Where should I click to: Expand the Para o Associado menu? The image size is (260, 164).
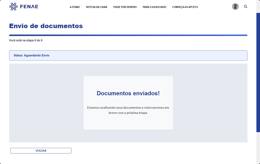coord(154,7)
